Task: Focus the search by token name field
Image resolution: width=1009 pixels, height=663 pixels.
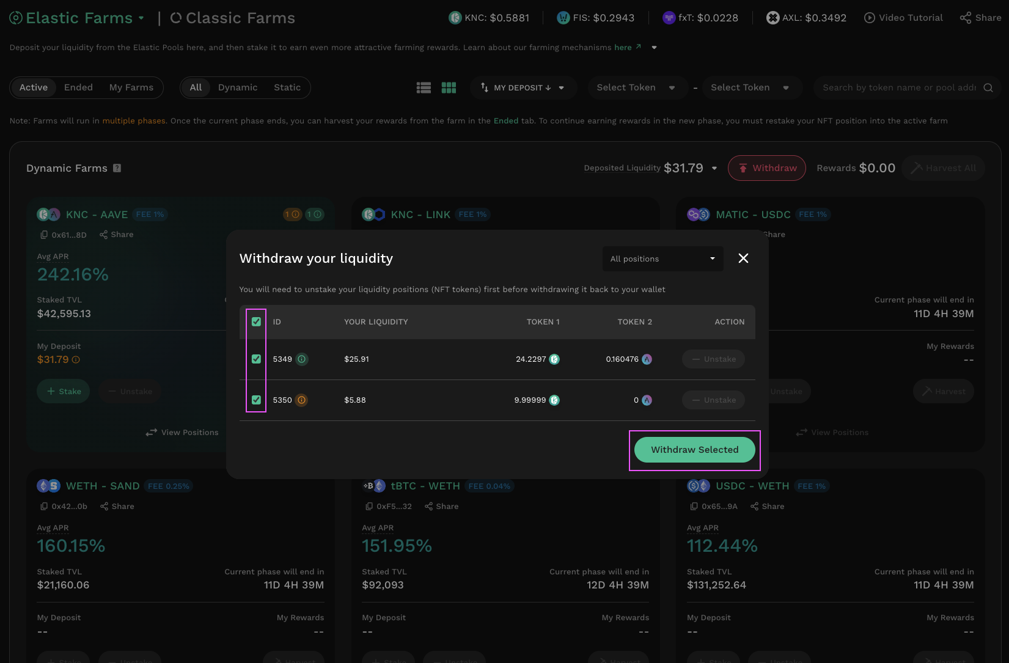Action: (x=899, y=88)
